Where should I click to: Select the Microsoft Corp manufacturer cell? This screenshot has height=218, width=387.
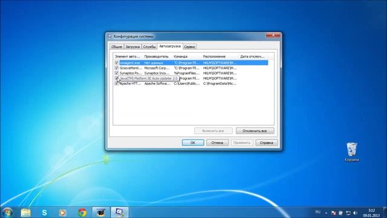click(157, 68)
